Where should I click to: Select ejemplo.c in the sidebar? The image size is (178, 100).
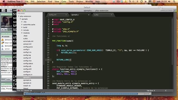click(x=30, y=77)
